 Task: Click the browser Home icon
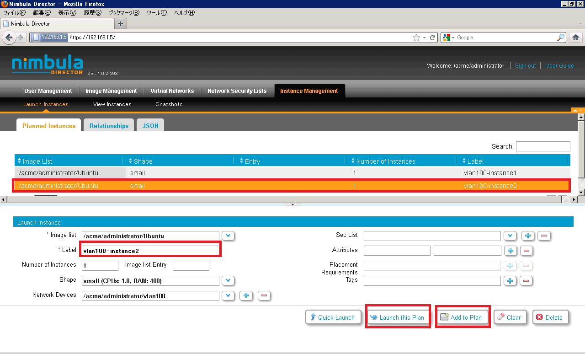pyautogui.click(x=576, y=38)
